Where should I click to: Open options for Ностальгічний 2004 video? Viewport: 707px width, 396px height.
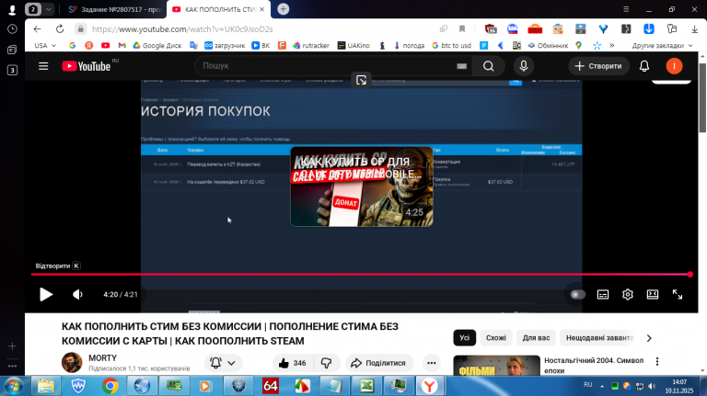pyautogui.click(x=657, y=361)
